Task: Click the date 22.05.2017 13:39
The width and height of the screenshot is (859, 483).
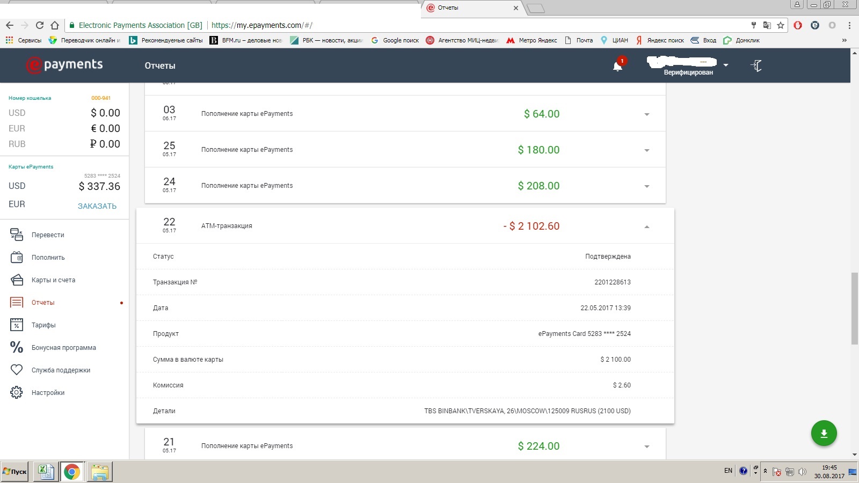Action: pos(606,308)
